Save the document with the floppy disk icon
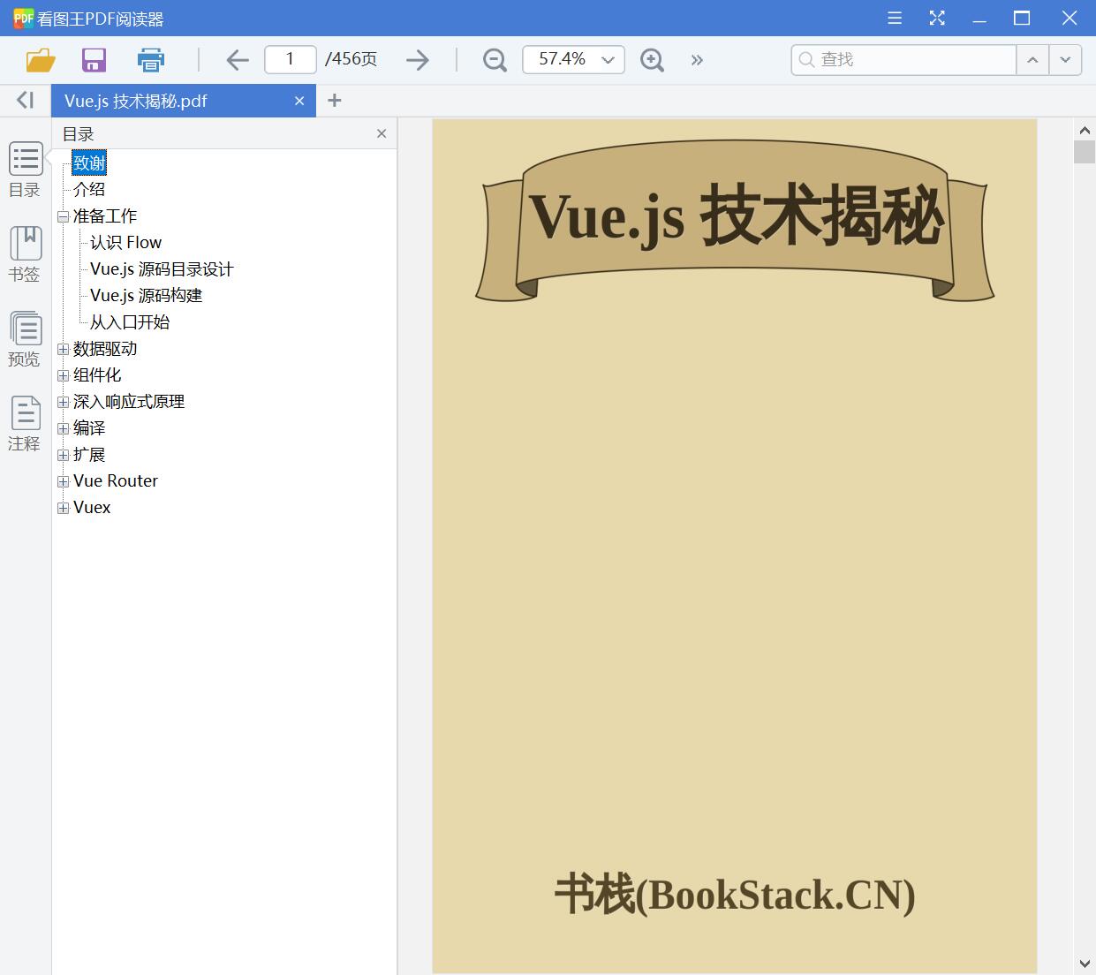Viewport: 1096px width, 975px height. tap(94, 60)
